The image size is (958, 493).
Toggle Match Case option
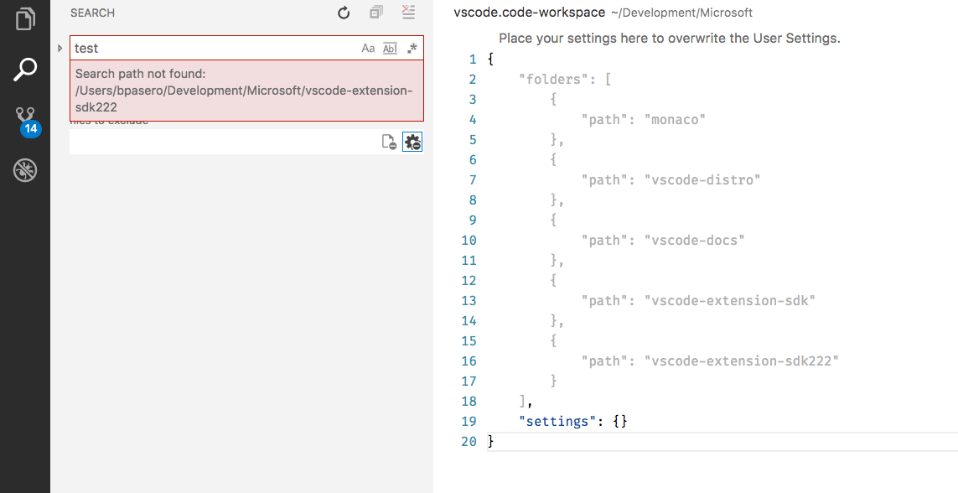pos(368,49)
